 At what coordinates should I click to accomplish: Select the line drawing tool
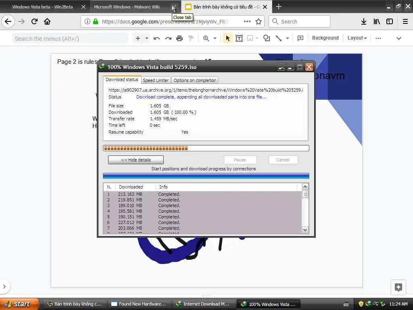coord(278,38)
